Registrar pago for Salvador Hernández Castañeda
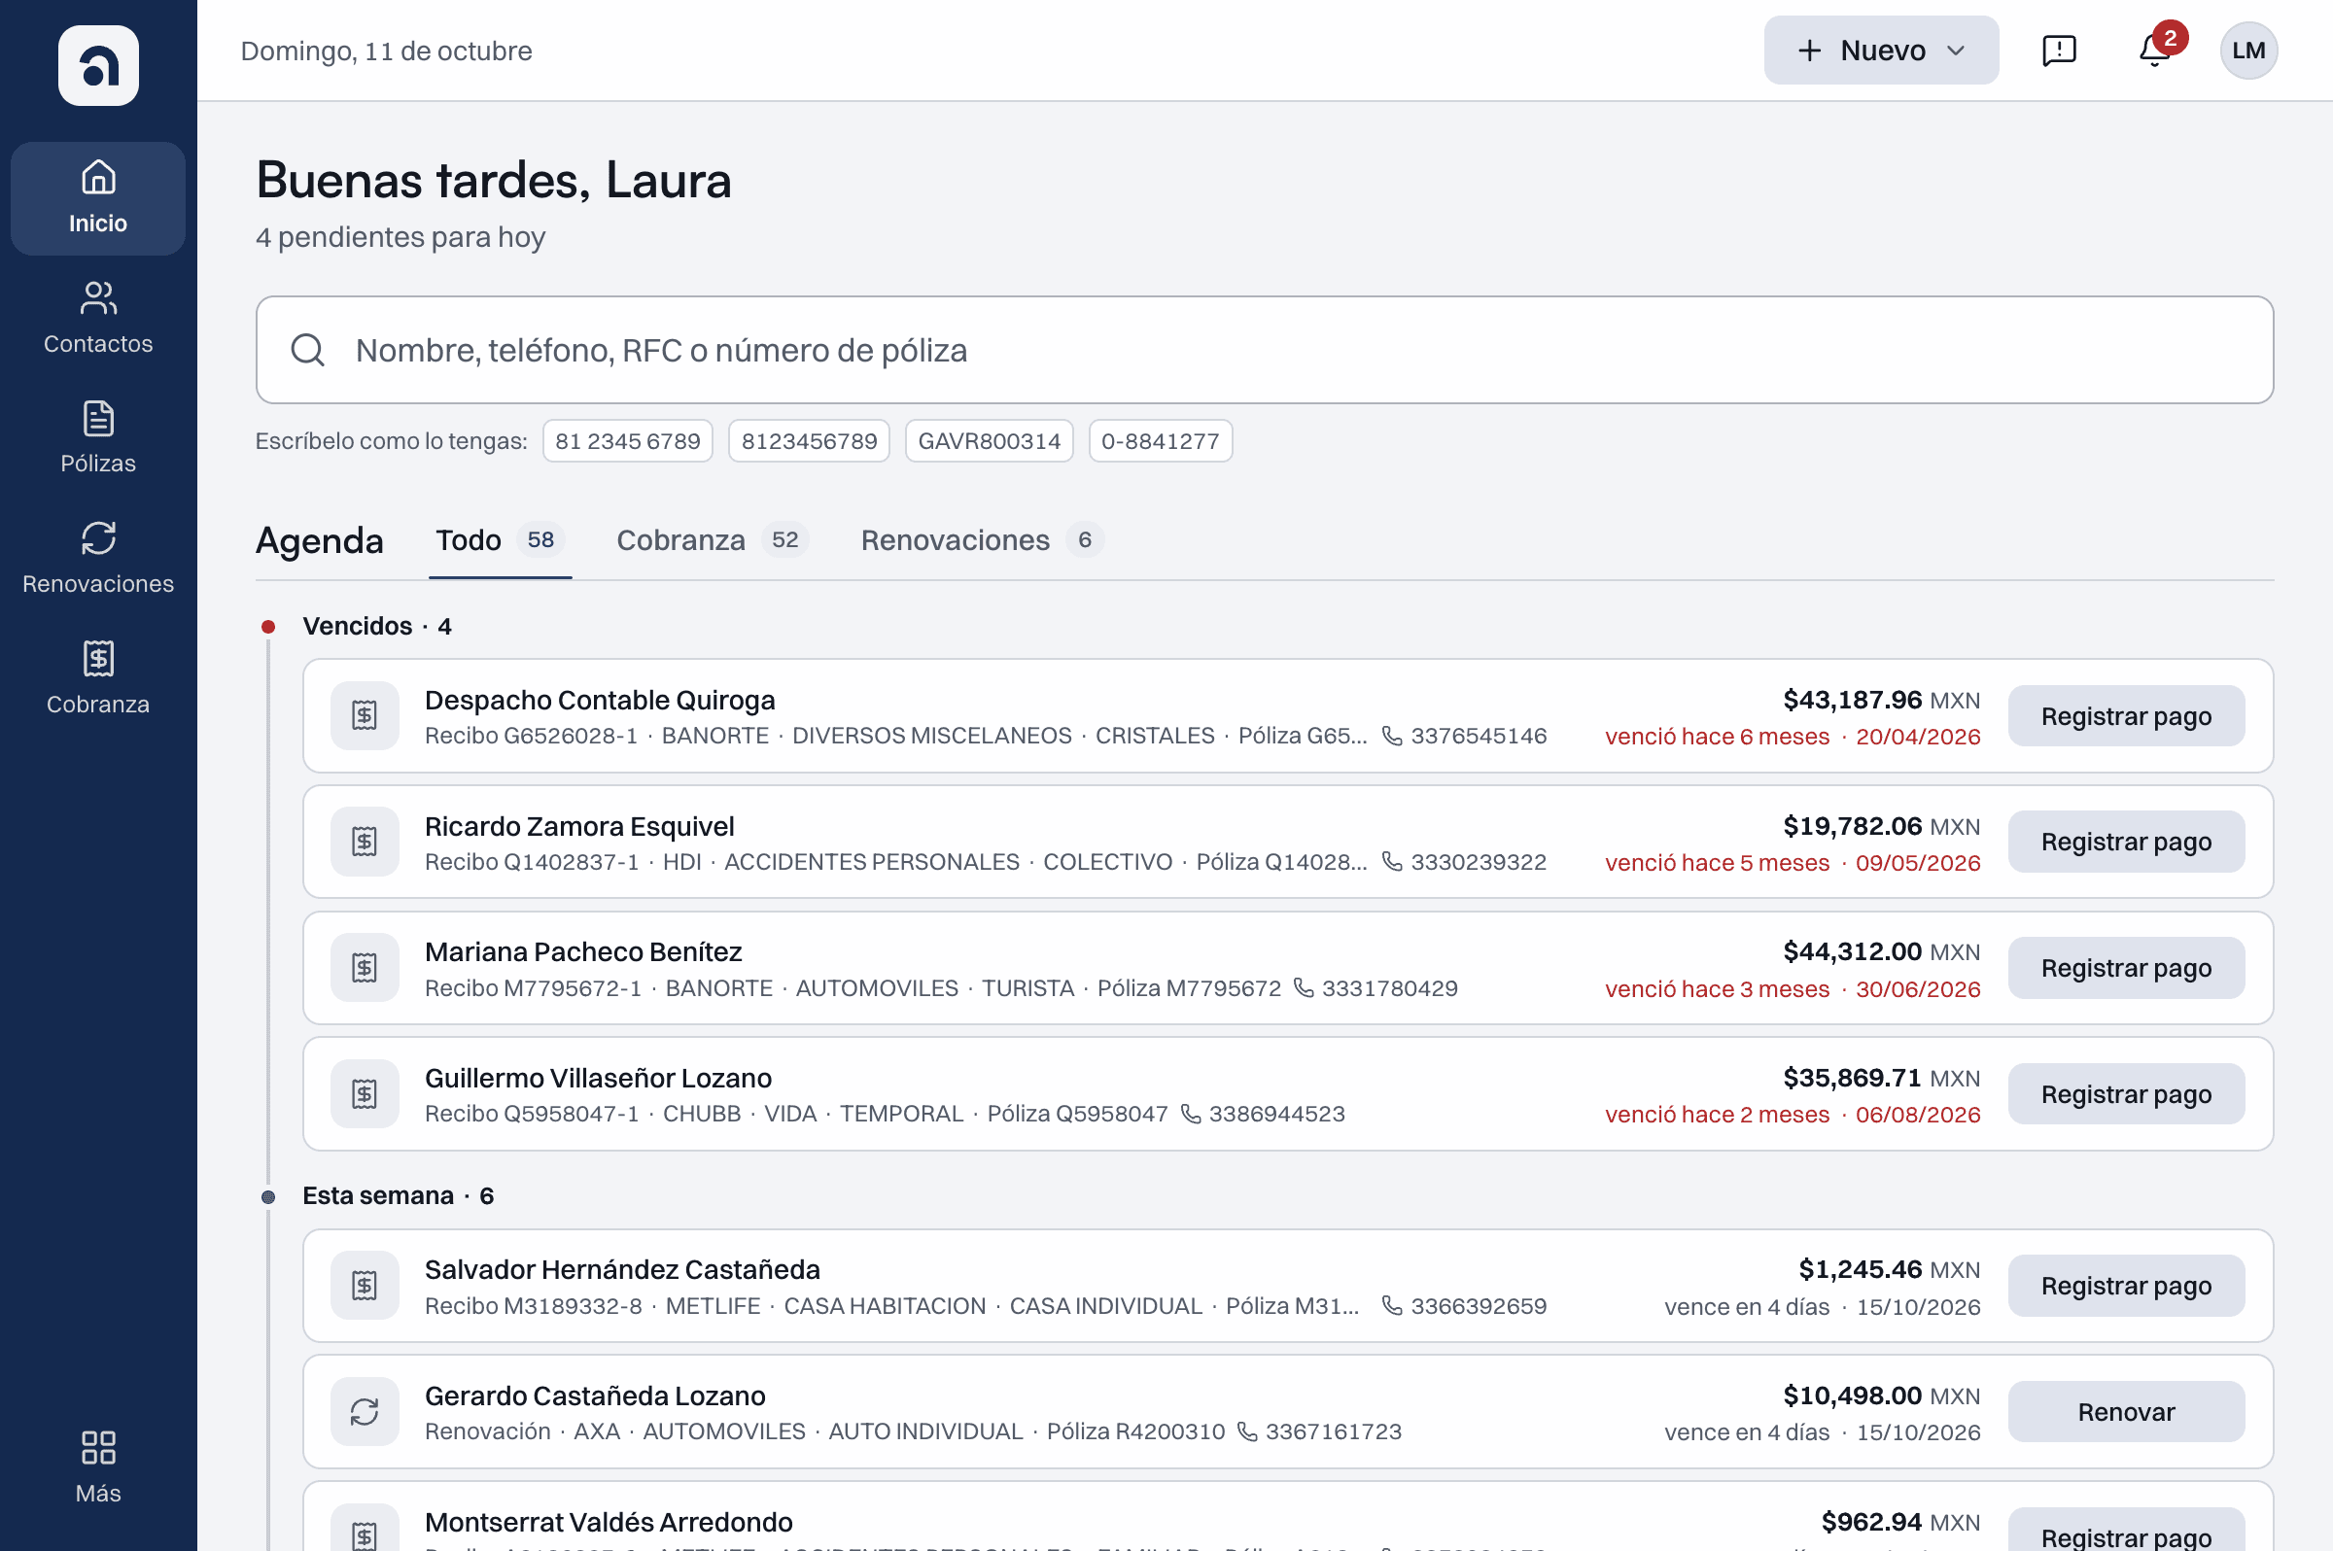The height and width of the screenshot is (1551, 2333). coord(2125,1286)
